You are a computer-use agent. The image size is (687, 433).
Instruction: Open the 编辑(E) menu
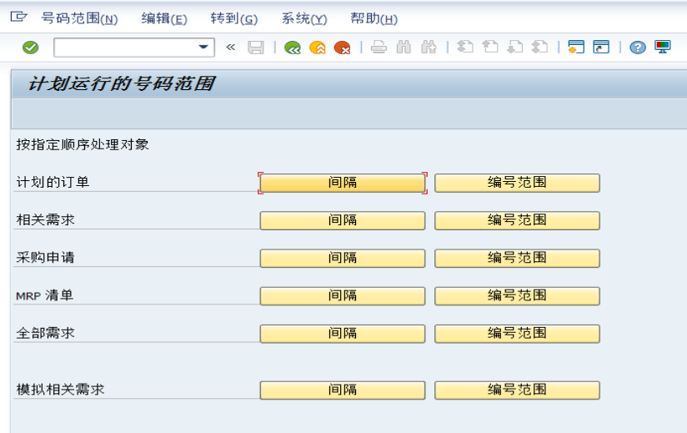(x=164, y=19)
